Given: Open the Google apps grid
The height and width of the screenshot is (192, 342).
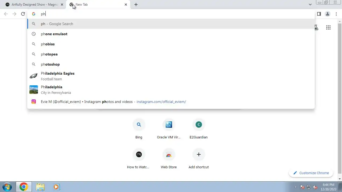Looking at the screenshot, I should pyautogui.click(x=328, y=27).
